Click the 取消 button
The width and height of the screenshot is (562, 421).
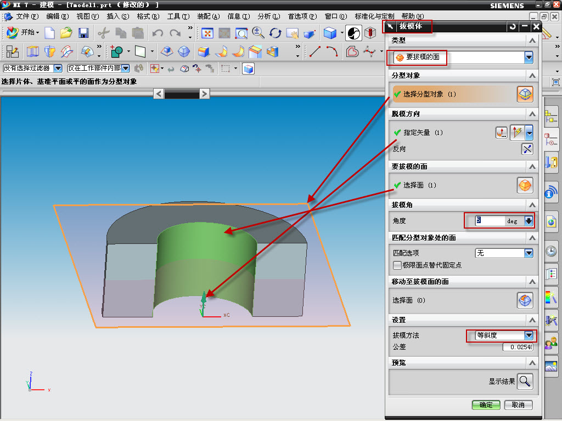[518, 405]
